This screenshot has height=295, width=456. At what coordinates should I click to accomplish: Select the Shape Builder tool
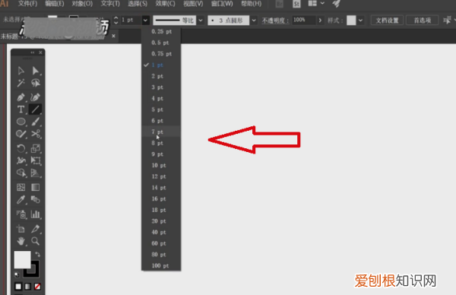tap(21, 173)
